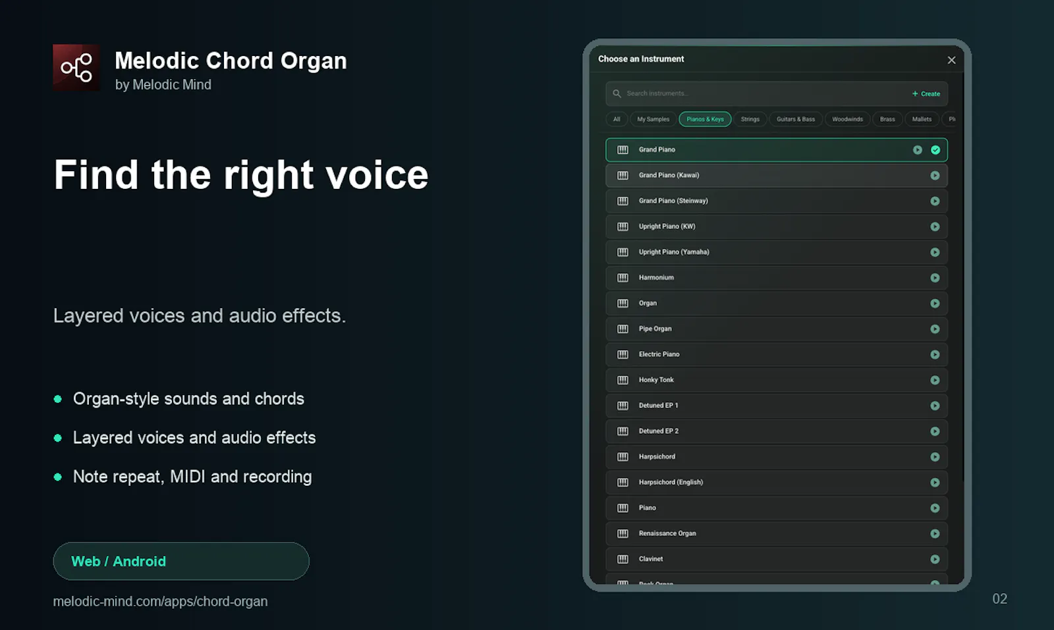
Task: Open the Strings category
Action: click(x=750, y=119)
